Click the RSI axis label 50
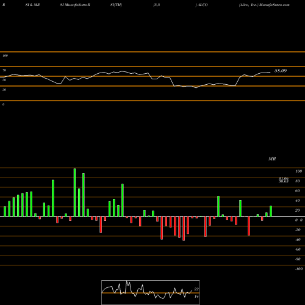305x305 pixels. point(4,80)
